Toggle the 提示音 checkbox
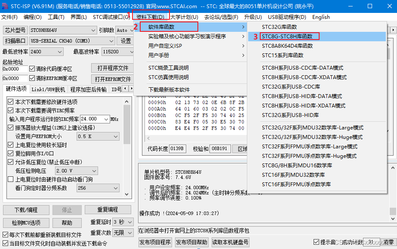Image resolution: width=397 pixels, height=249 pixels. pos(316,242)
